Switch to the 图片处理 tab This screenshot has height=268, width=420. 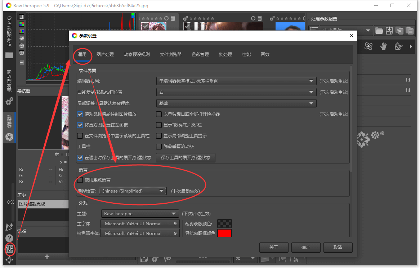105,55
